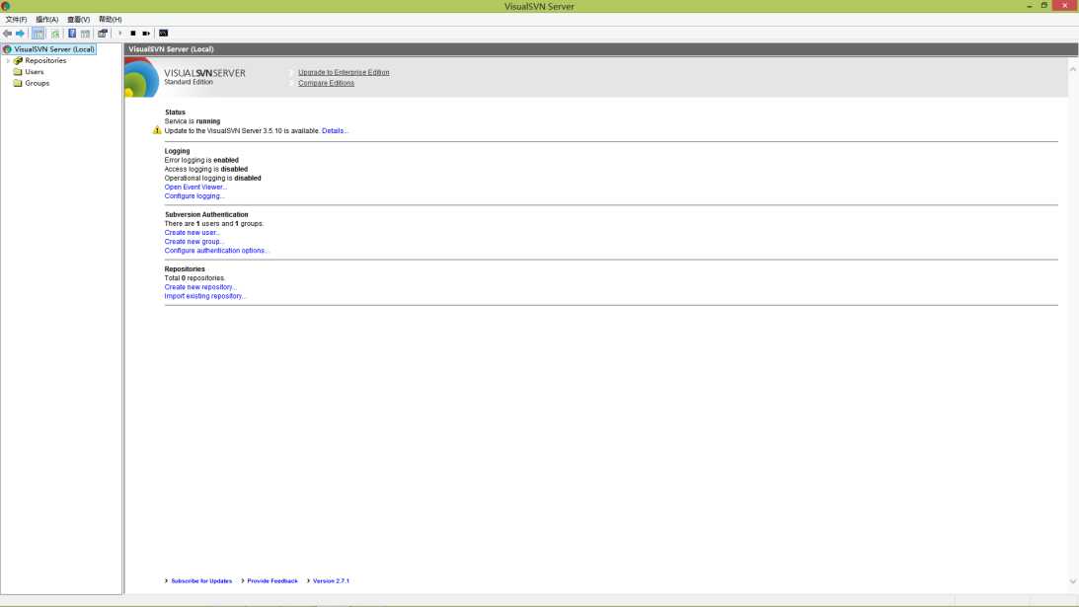
Task: Click Compare Editions link
Action: (x=326, y=83)
